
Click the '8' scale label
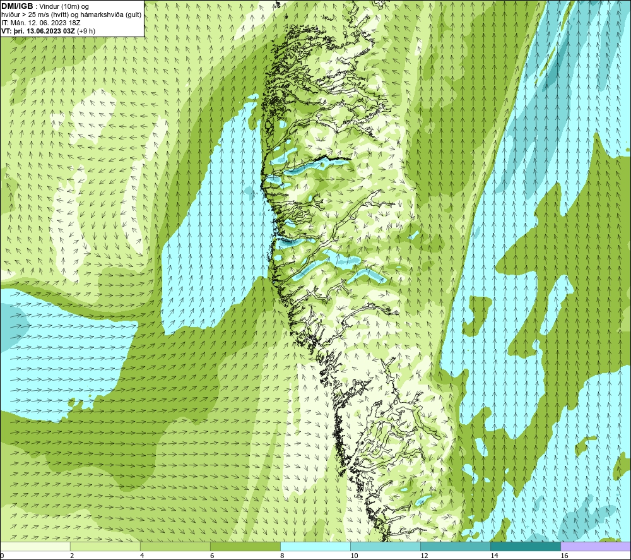tap(282, 556)
